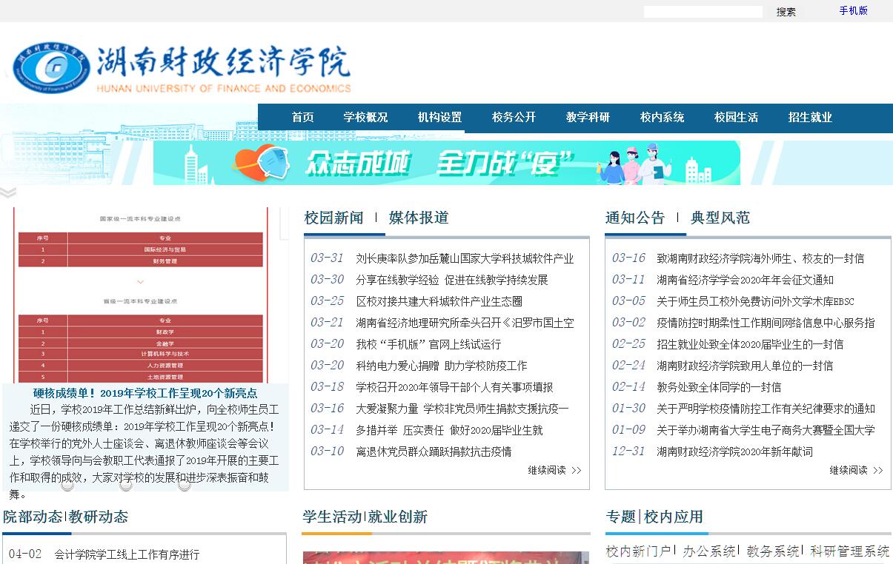
Task: Open the 机构设置 navigation menu
Action: coord(439,118)
